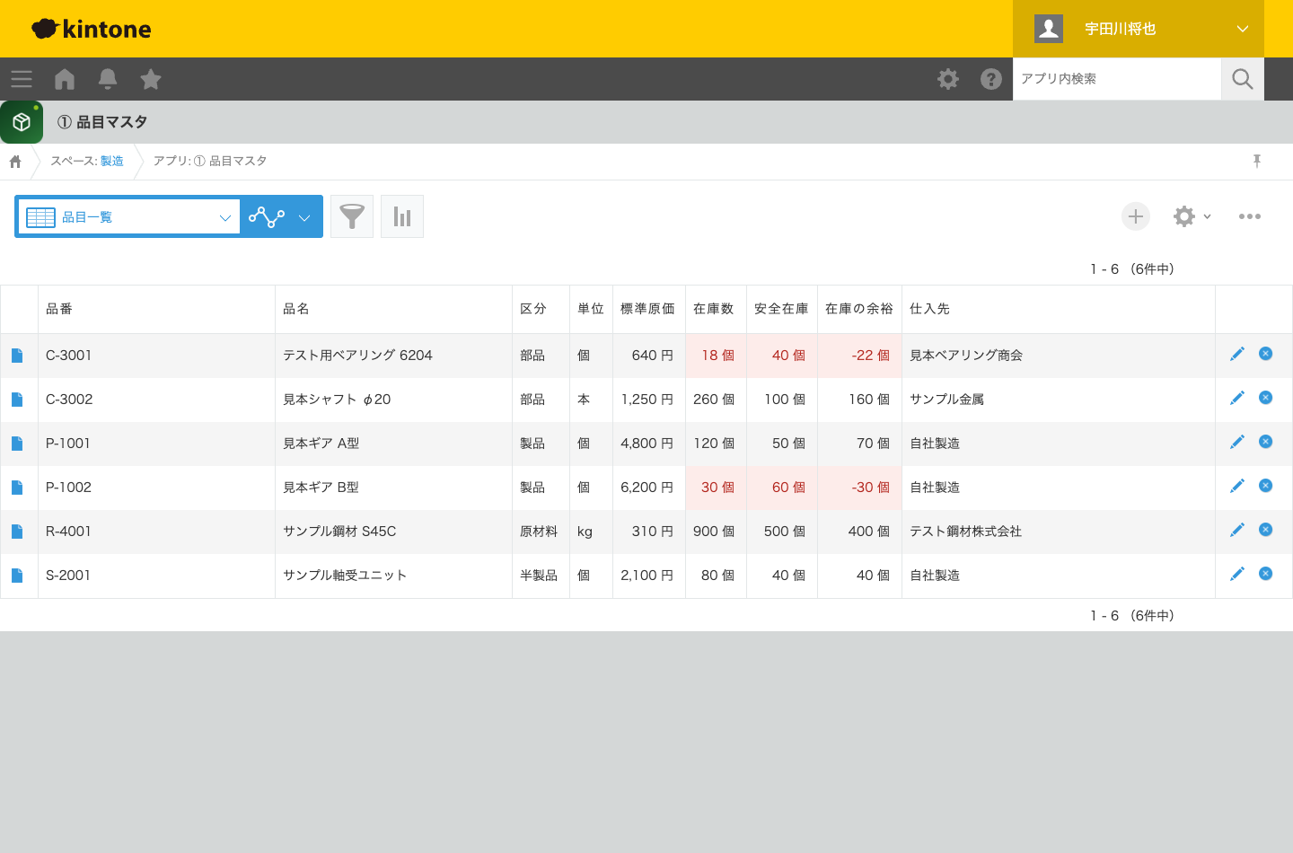Click the 品目マスタ app cube icon

pos(22,122)
